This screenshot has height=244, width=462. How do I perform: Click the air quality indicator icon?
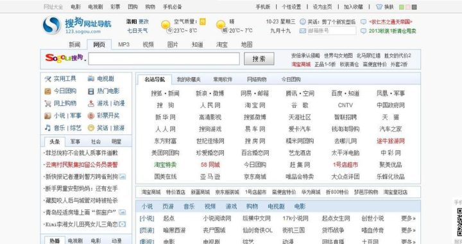click(x=203, y=22)
